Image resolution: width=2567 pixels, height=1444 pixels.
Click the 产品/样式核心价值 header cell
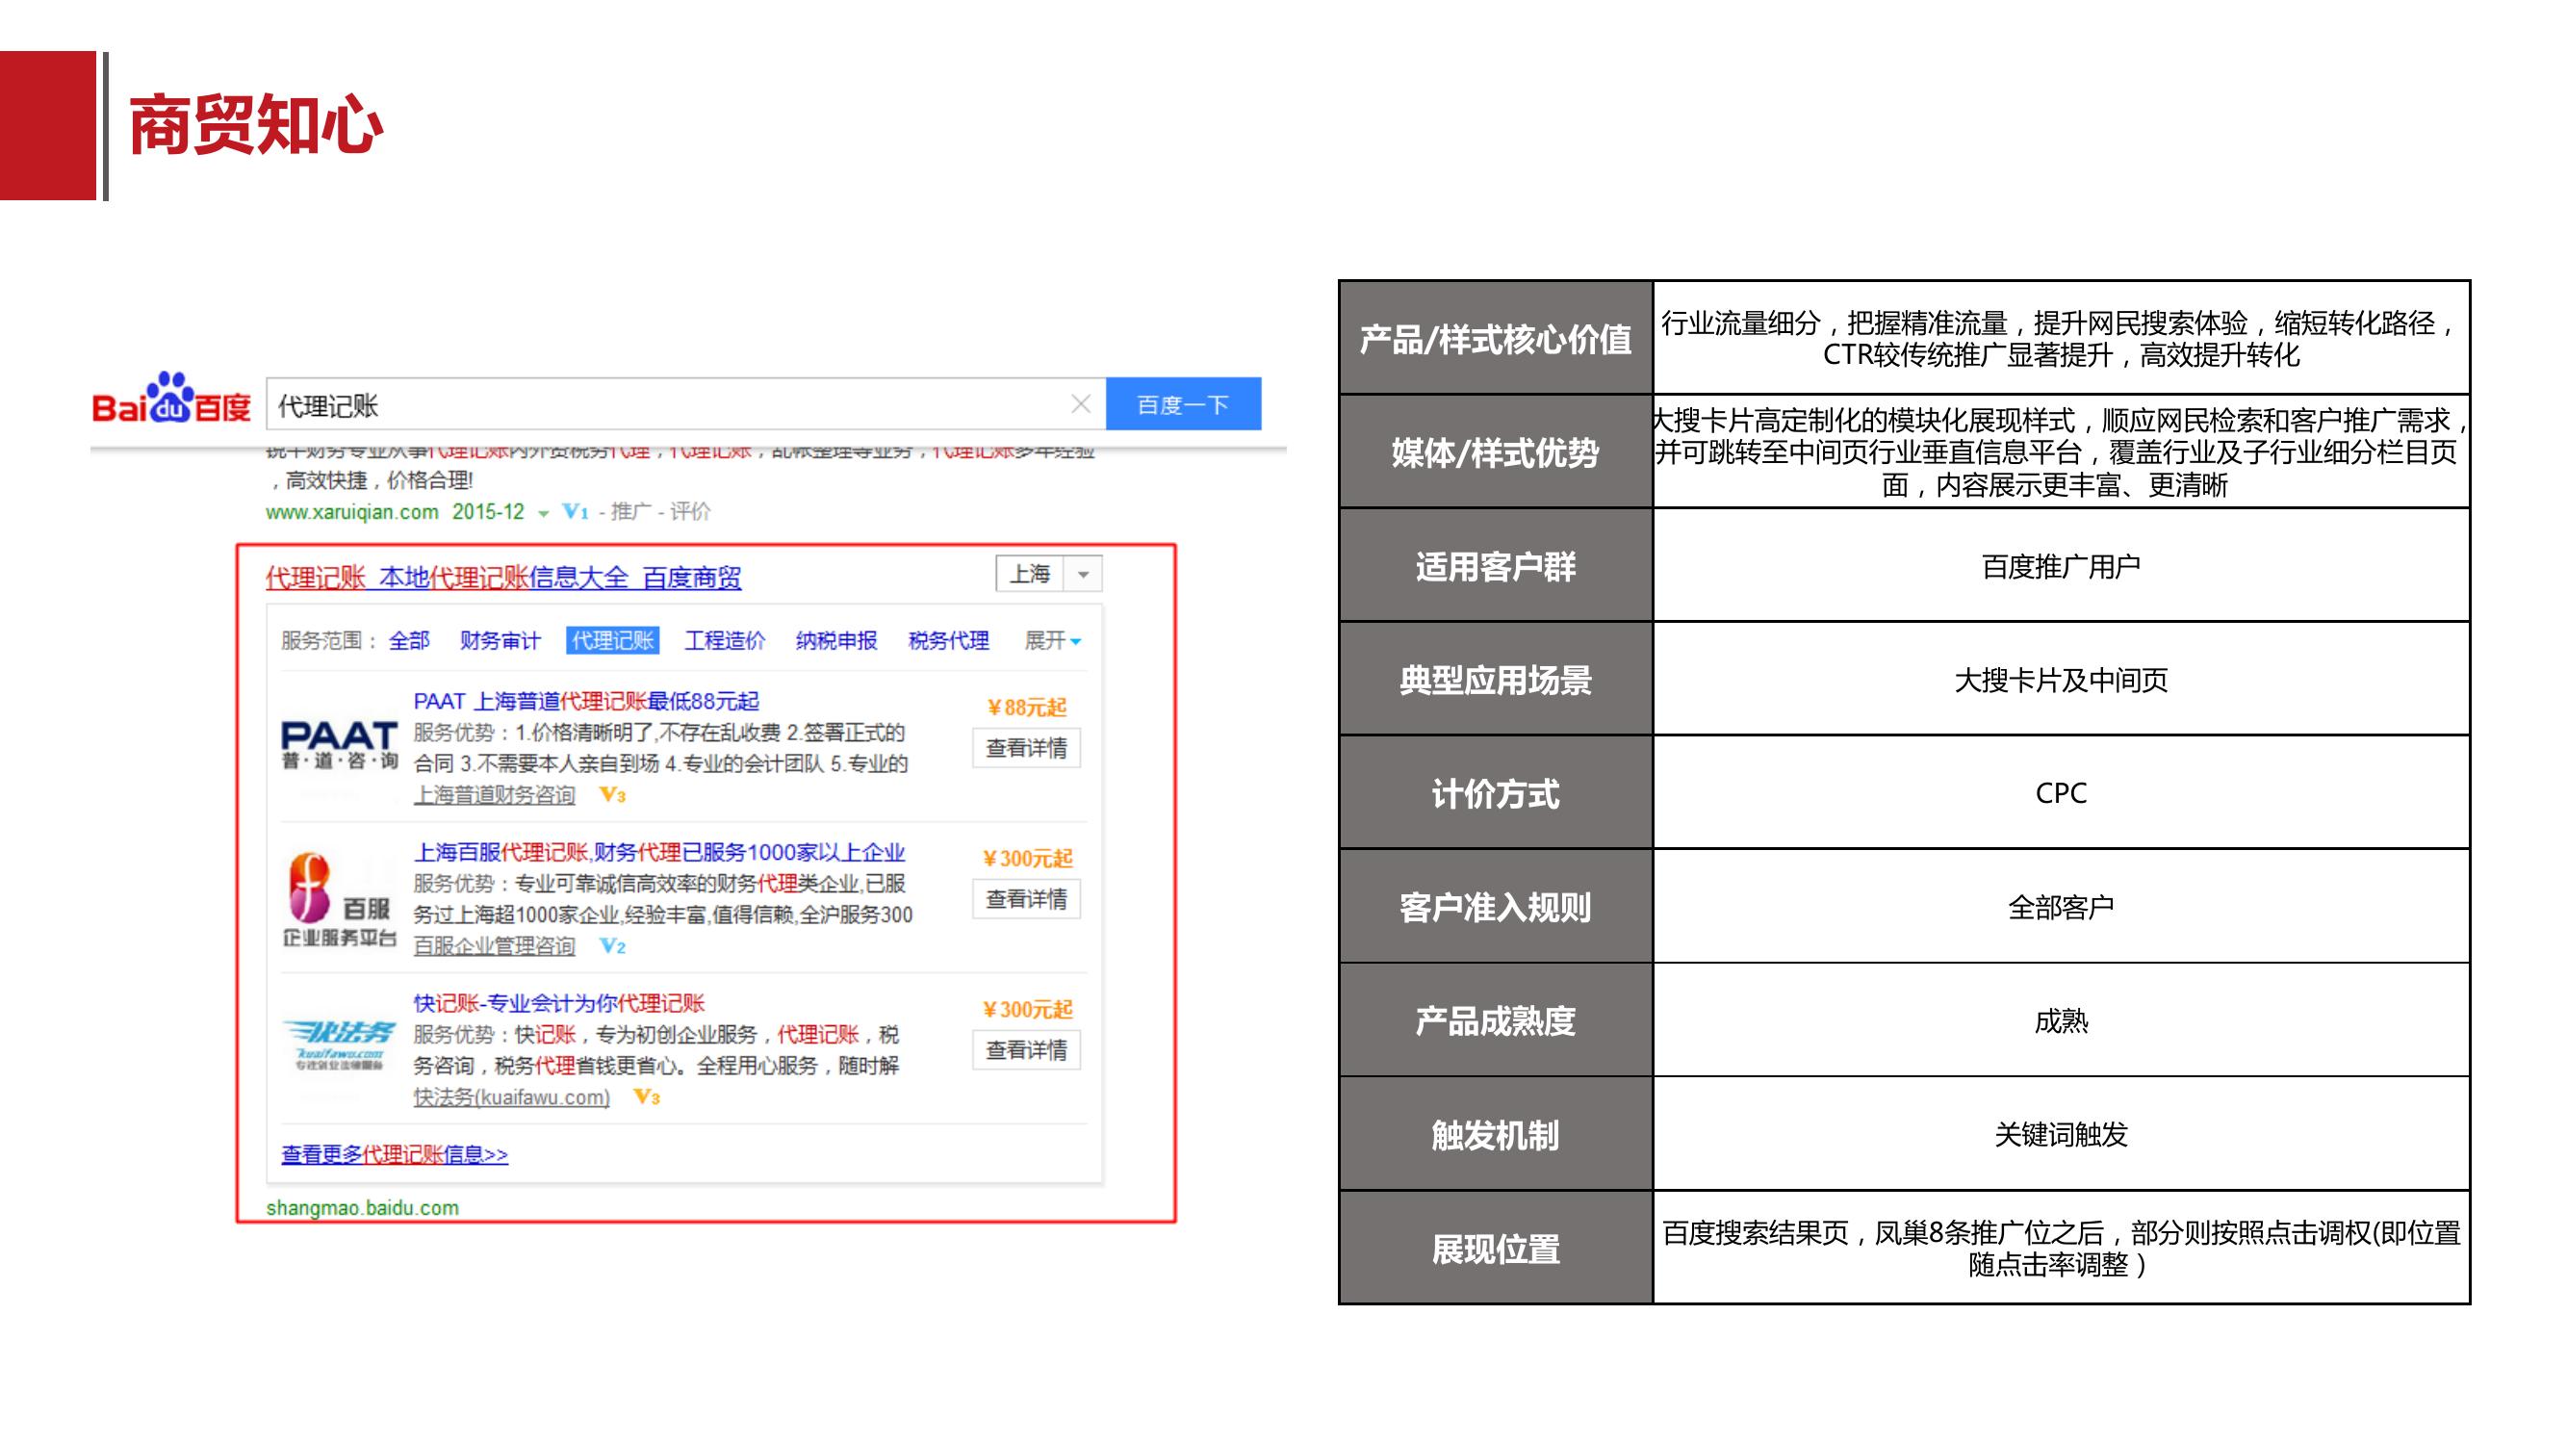tap(1496, 338)
